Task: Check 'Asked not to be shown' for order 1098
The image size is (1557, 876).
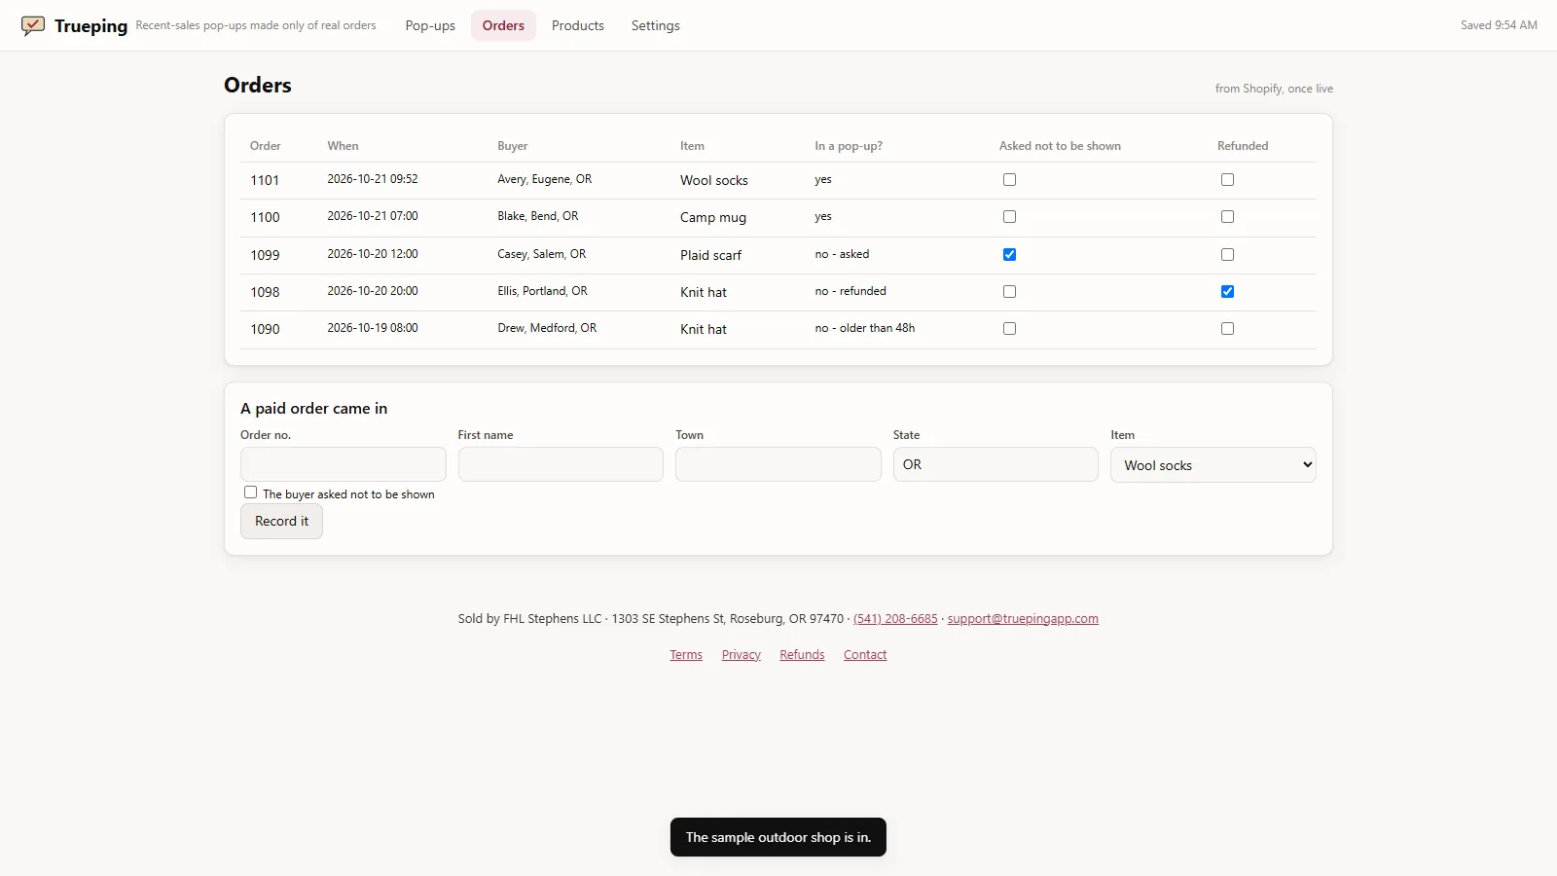Action: (x=1009, y=292)
